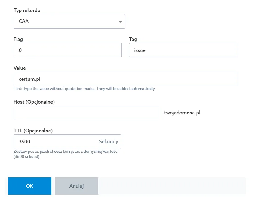Click the Tag label text
Viewport: 254px width, 202px height.
click(x=133, y=39)
